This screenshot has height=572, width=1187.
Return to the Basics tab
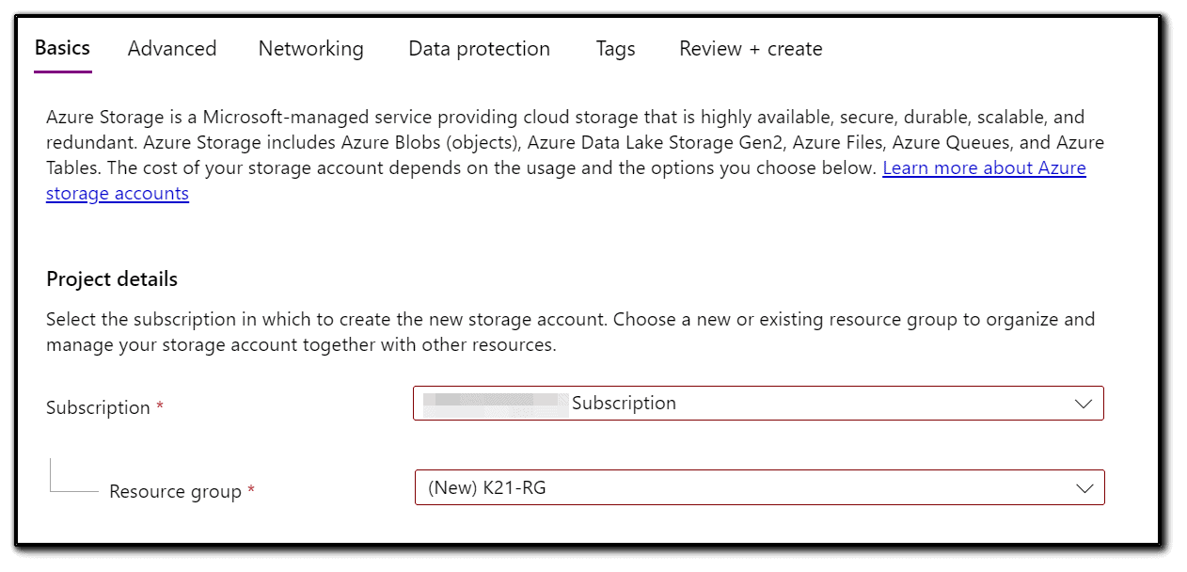tap(61, 48)
